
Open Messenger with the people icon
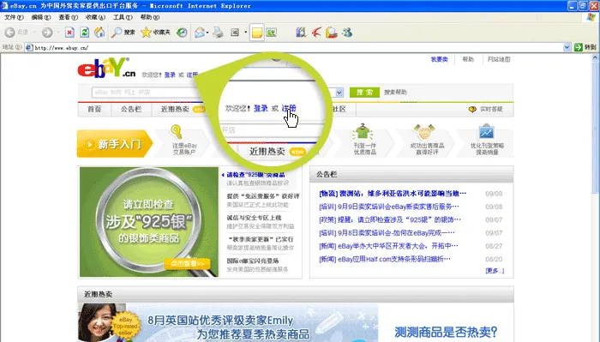point(347,33)
